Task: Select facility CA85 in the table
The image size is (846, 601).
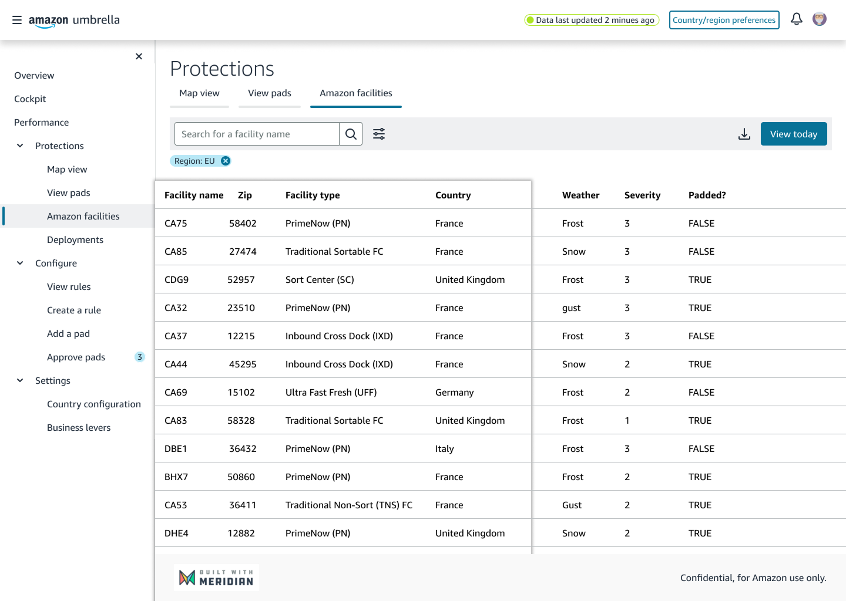Action: 176,251
